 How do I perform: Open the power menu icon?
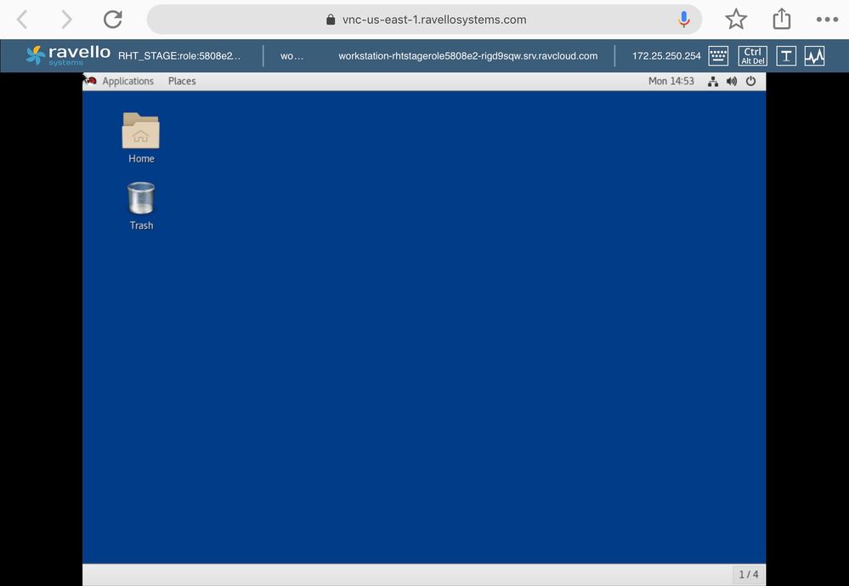[750, 82]
